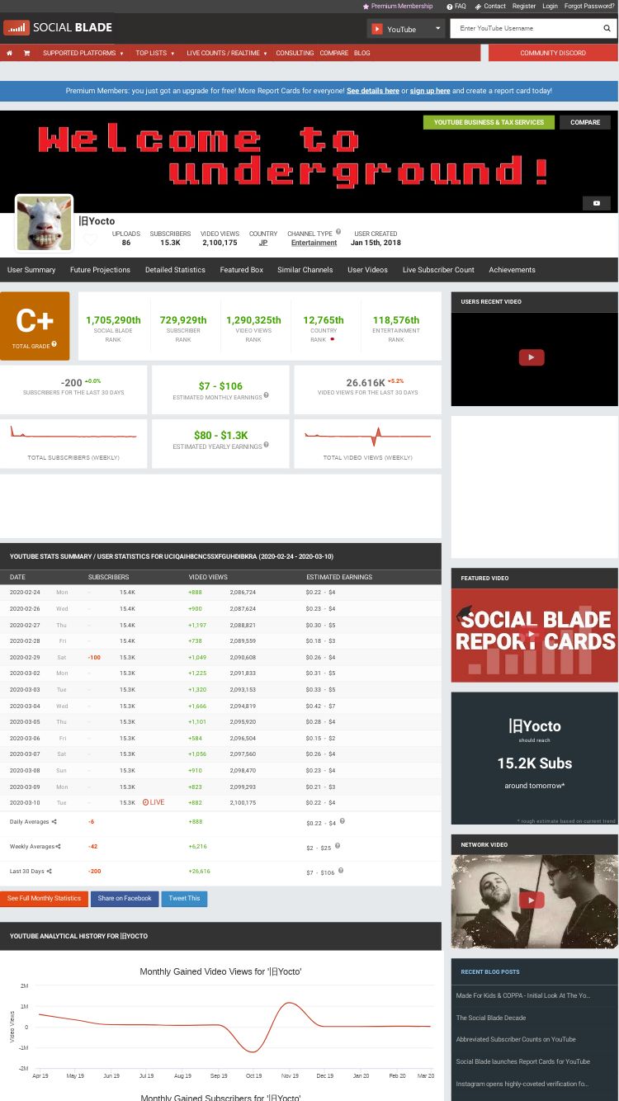The width and height of the screenshot is (619, 1101).
Task: Switch to the Future Projections tab
Action: 100,270
